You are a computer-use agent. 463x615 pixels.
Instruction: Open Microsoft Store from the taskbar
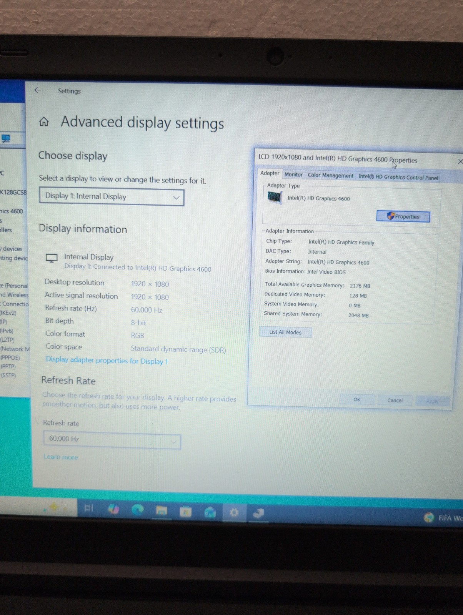point(186,511)
